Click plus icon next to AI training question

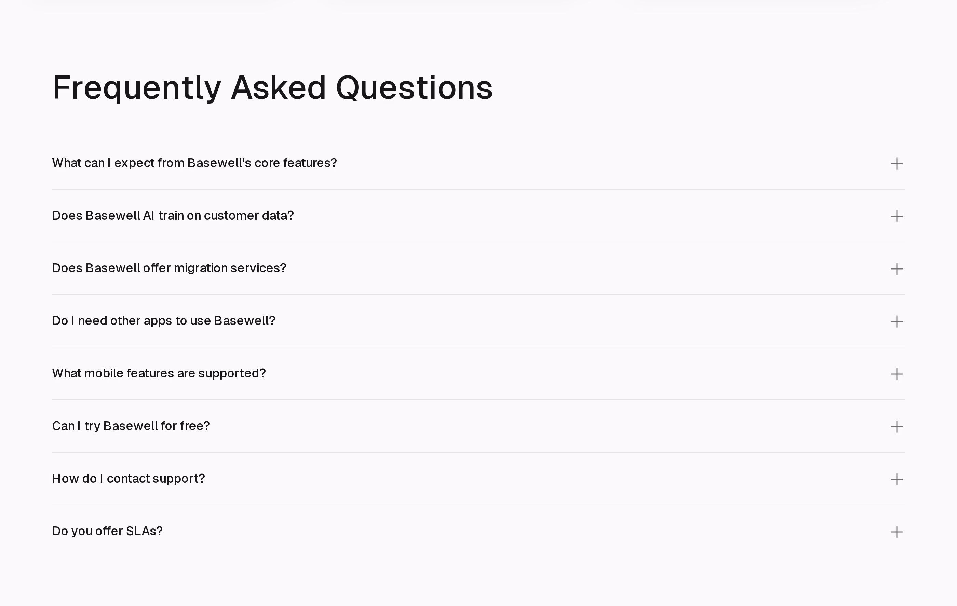pos(897,217)
